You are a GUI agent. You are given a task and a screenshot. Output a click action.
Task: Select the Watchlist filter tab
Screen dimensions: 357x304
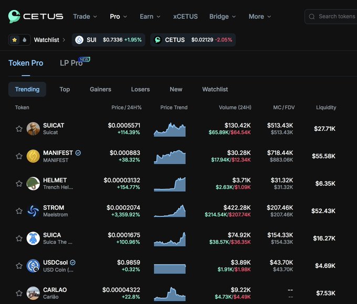[x=215, y=89]
